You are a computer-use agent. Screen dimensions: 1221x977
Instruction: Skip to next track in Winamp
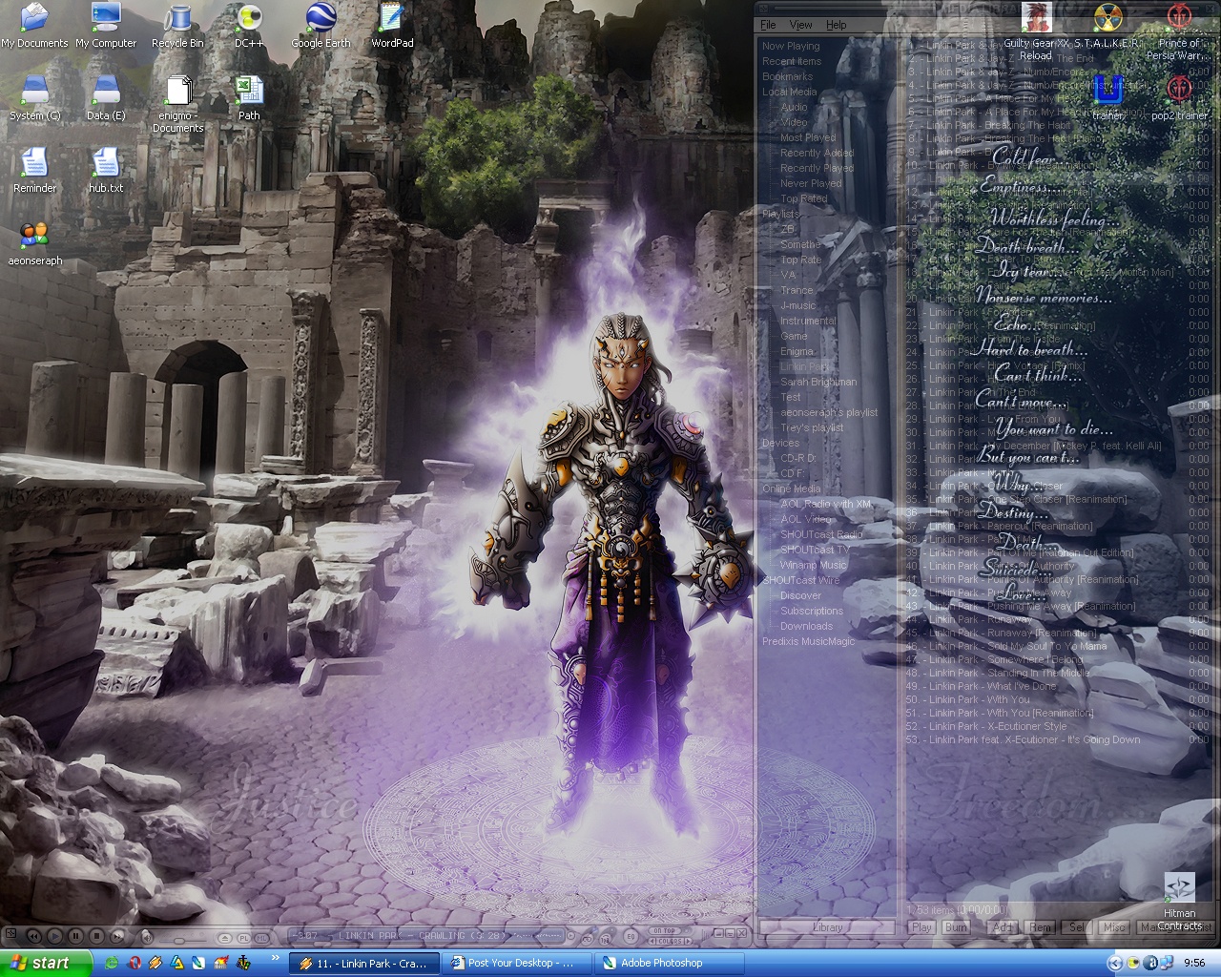[116, 937]
